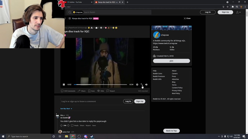This screenshot has width=248, height=139.
Task: Grab the page vertical scrollbar
Action: [247, 14]
